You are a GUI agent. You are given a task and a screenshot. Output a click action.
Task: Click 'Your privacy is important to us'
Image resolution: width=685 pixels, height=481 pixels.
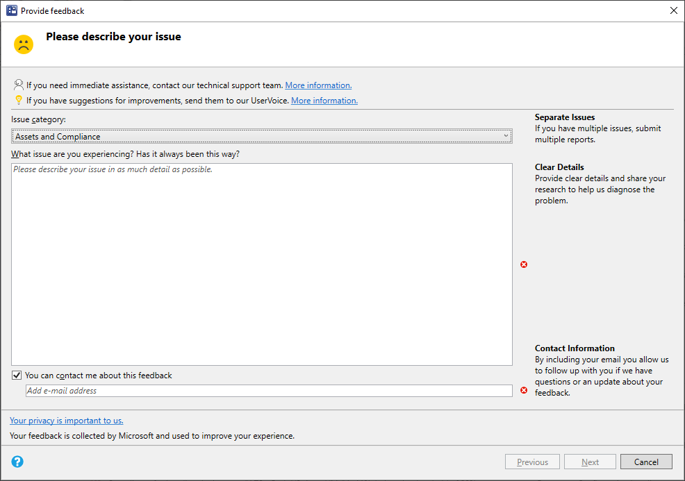tap(66, 420)
